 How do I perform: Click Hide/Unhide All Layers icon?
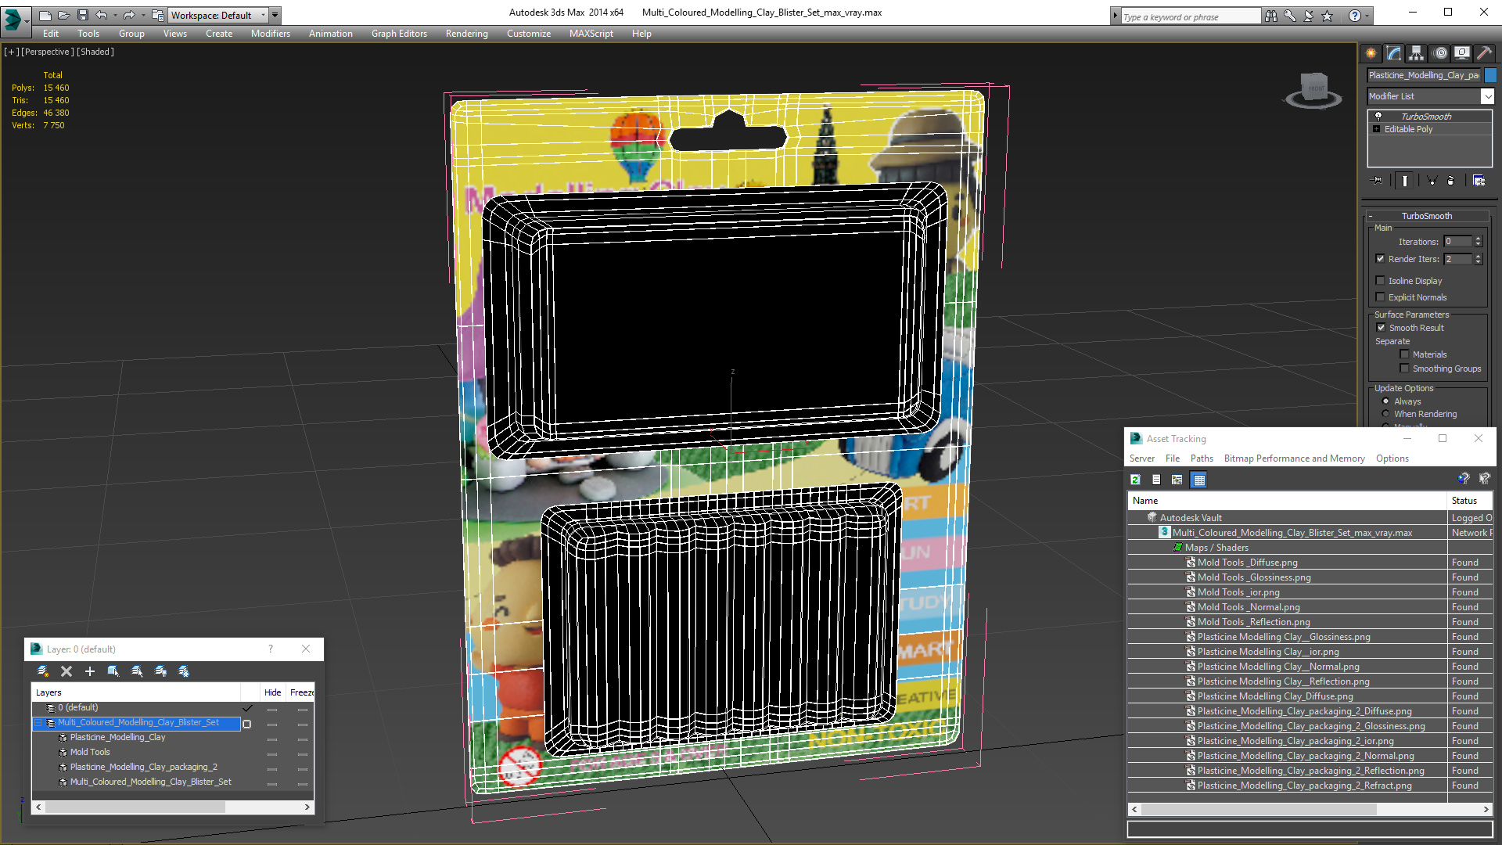click(160, 671)
